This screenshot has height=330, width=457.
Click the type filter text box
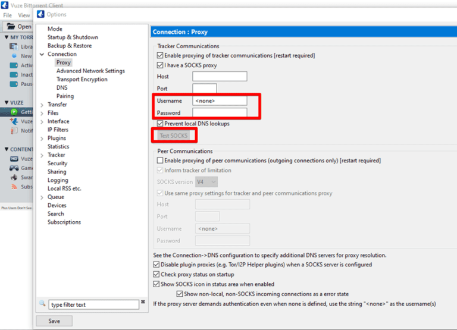(x=93, y=304)
